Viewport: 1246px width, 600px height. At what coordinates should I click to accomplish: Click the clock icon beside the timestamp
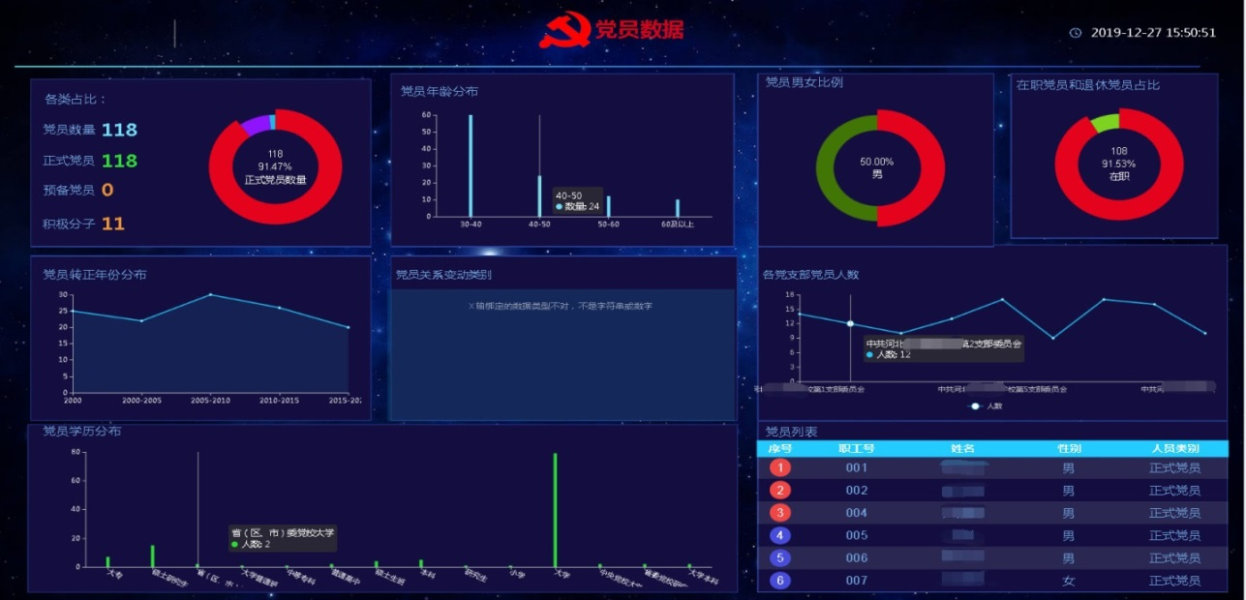tap(1076, 33)
